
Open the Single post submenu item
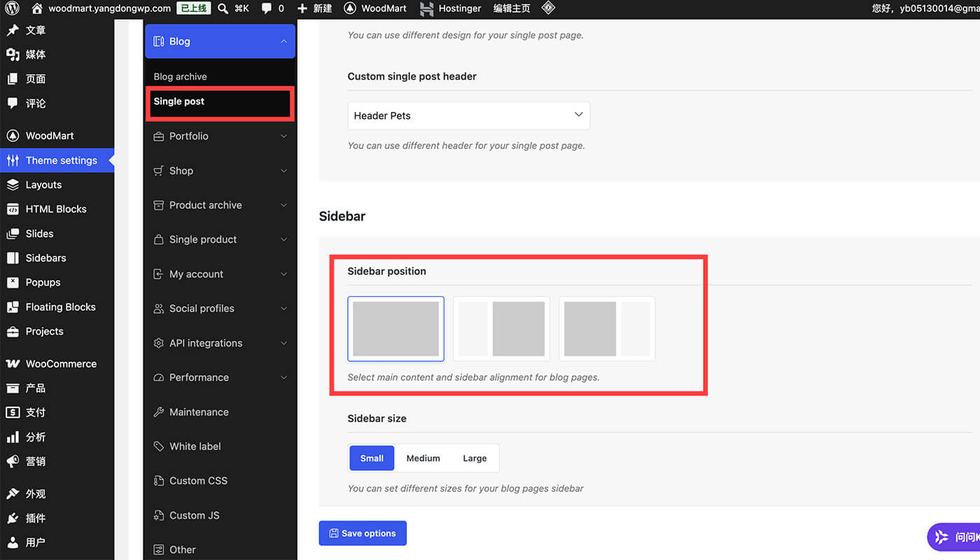point(179,101)
